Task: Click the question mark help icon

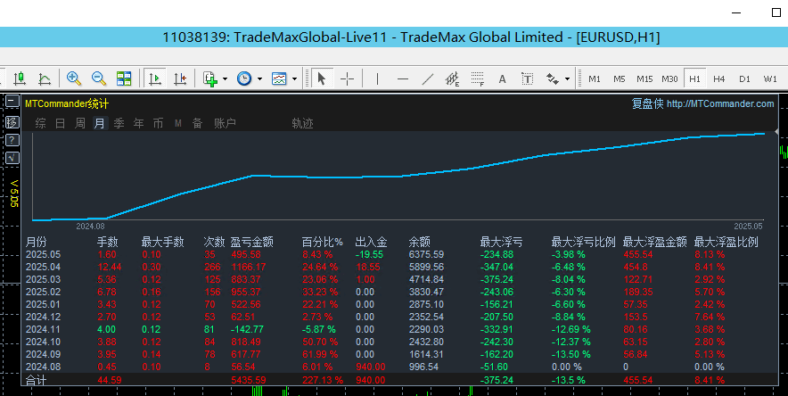Action: (12, 140)
